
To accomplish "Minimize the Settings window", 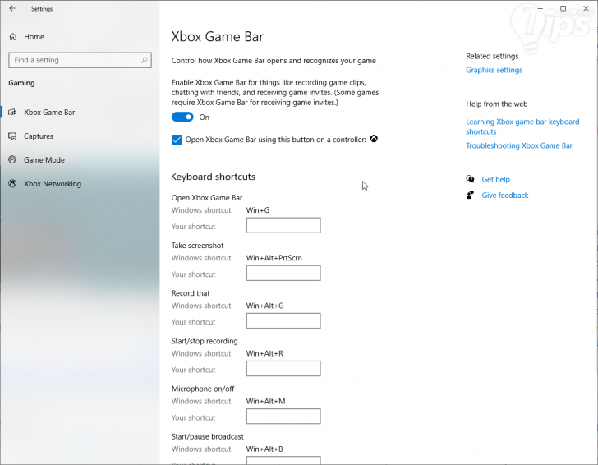I will pyautogui.click(x=540, y=8).
